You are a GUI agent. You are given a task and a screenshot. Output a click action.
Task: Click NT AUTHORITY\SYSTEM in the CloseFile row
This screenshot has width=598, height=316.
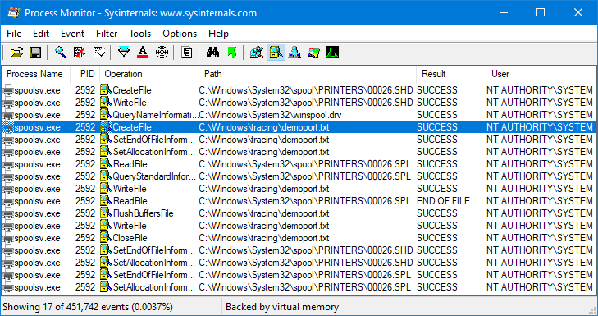click(539, 238)
